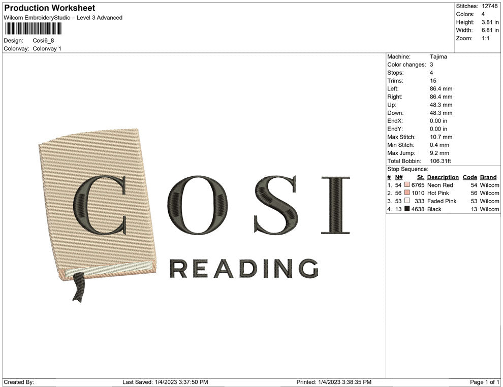Click the Colorway 1 value
Viewport: 503px width, 387px height.
(x=48, y=49)
